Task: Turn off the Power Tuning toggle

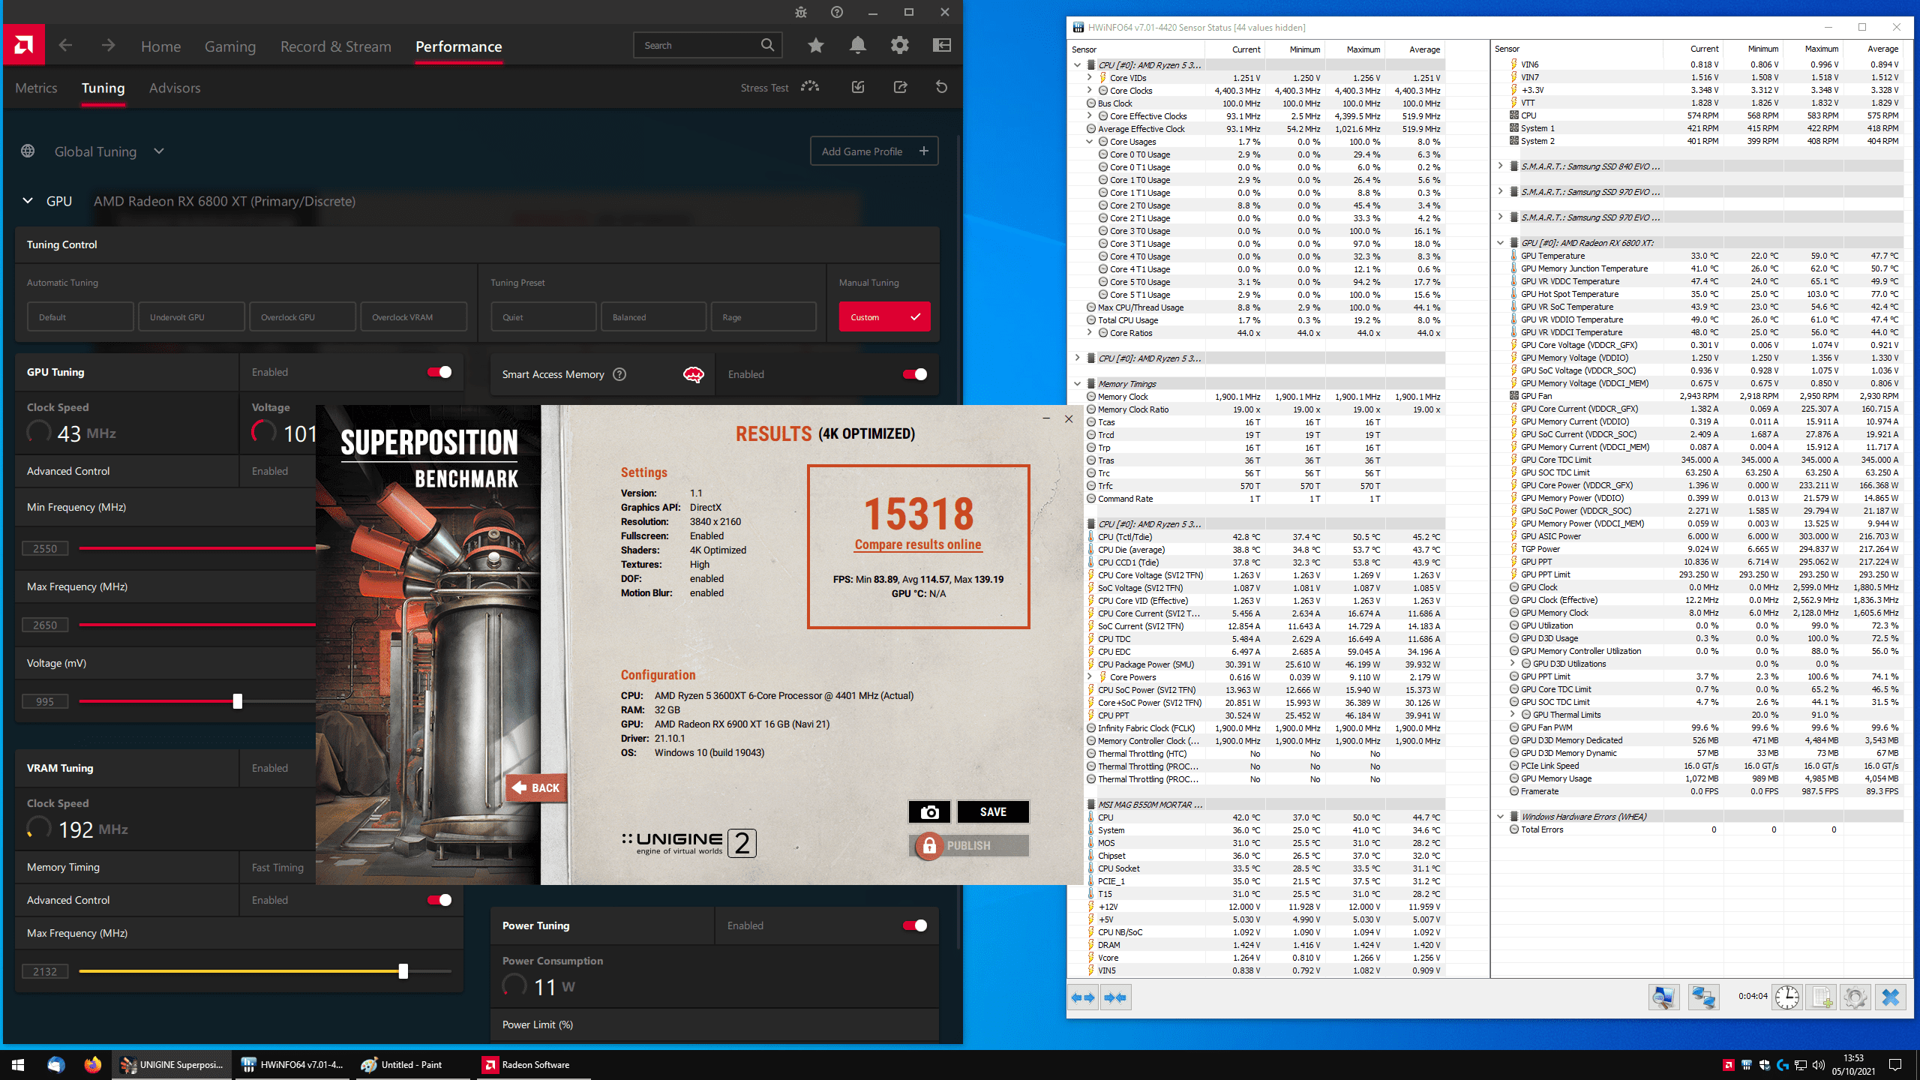Action: click(x=914, y=925)
